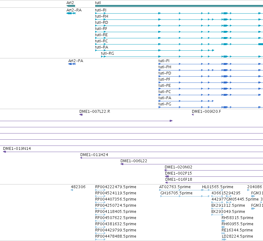Image resolution: width=263 pixels, height=241 pixels.
Task: Click the DME1-019N14 clone label
Action: coord(17,149)
